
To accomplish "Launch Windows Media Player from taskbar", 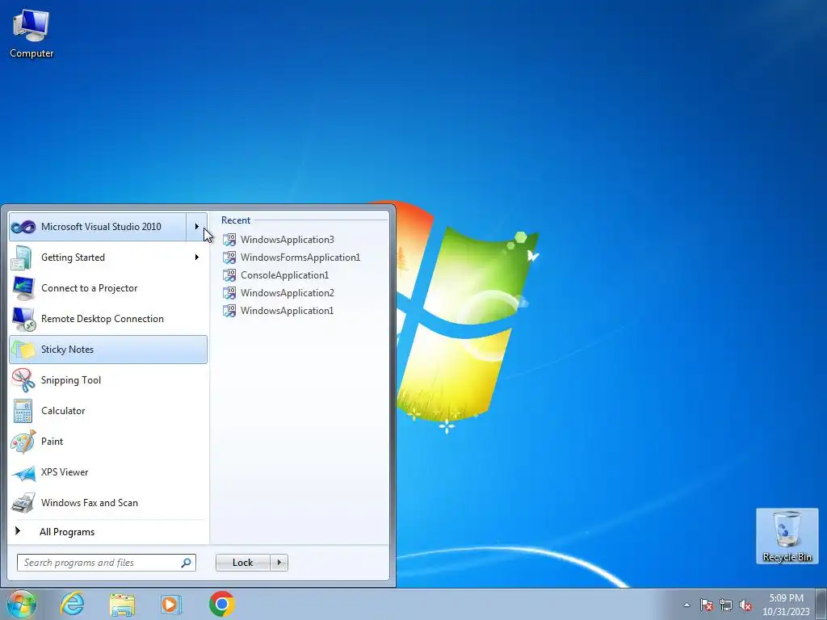I will (x=171, y=604).
